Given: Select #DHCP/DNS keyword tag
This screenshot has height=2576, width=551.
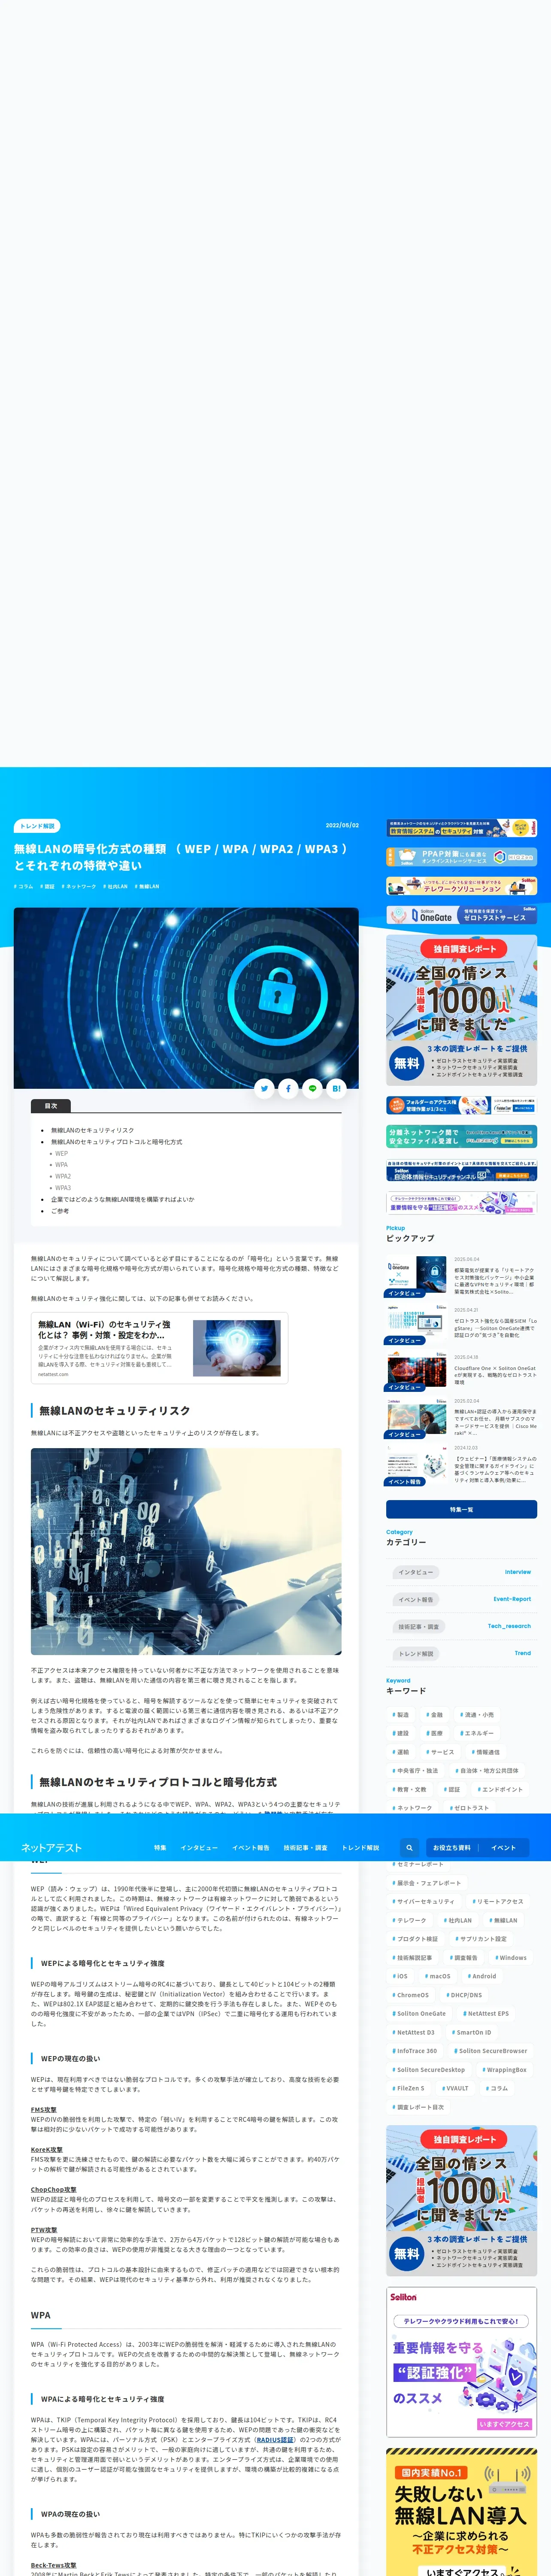Looking at the screenshot, I should tap(463, 1995).
